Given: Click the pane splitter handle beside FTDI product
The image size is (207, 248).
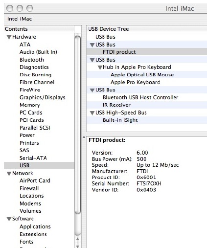Looking at the screenshot, I should (84, 137).
